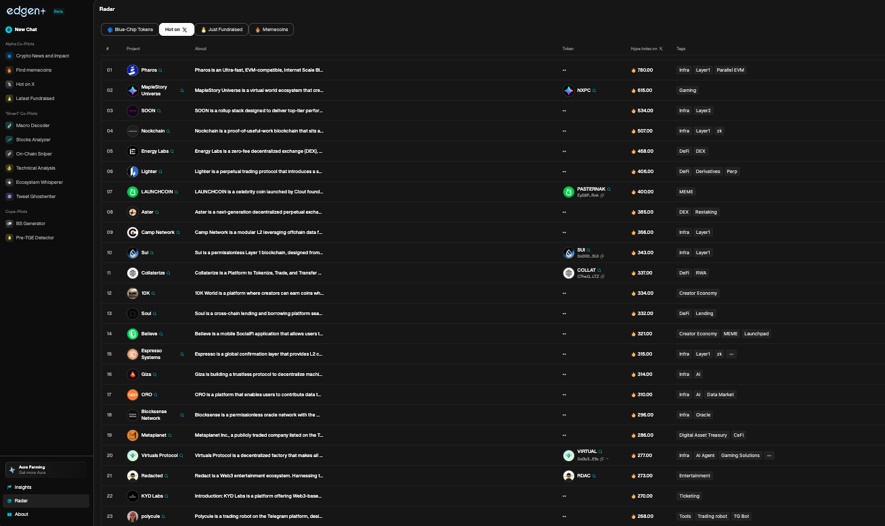Image resolution: width=885 pixels, height=526 pixels.
Task: Click the Hype Index on X column header
Action: pos(647,49)
